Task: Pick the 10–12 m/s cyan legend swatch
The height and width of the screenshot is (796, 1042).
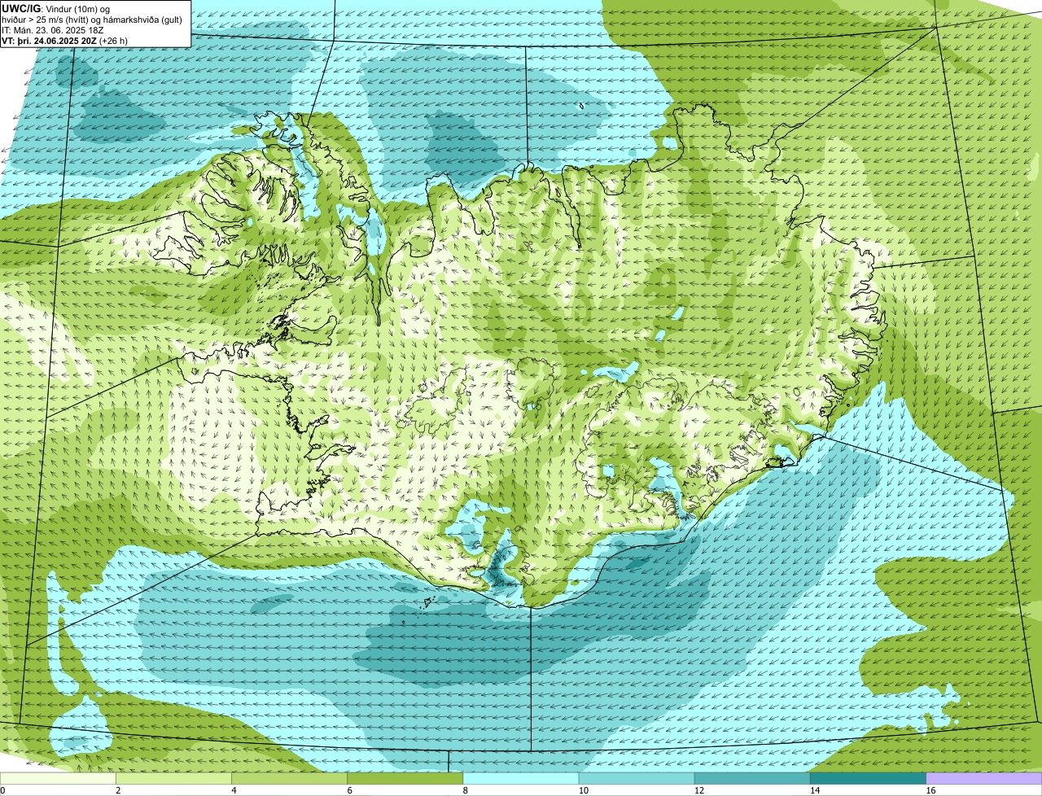Action: click(x=637, y=779)
